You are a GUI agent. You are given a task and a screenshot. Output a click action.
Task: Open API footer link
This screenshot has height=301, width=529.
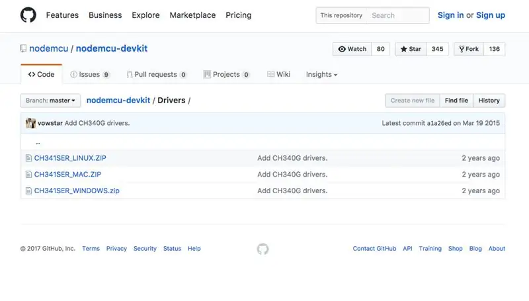407,249
